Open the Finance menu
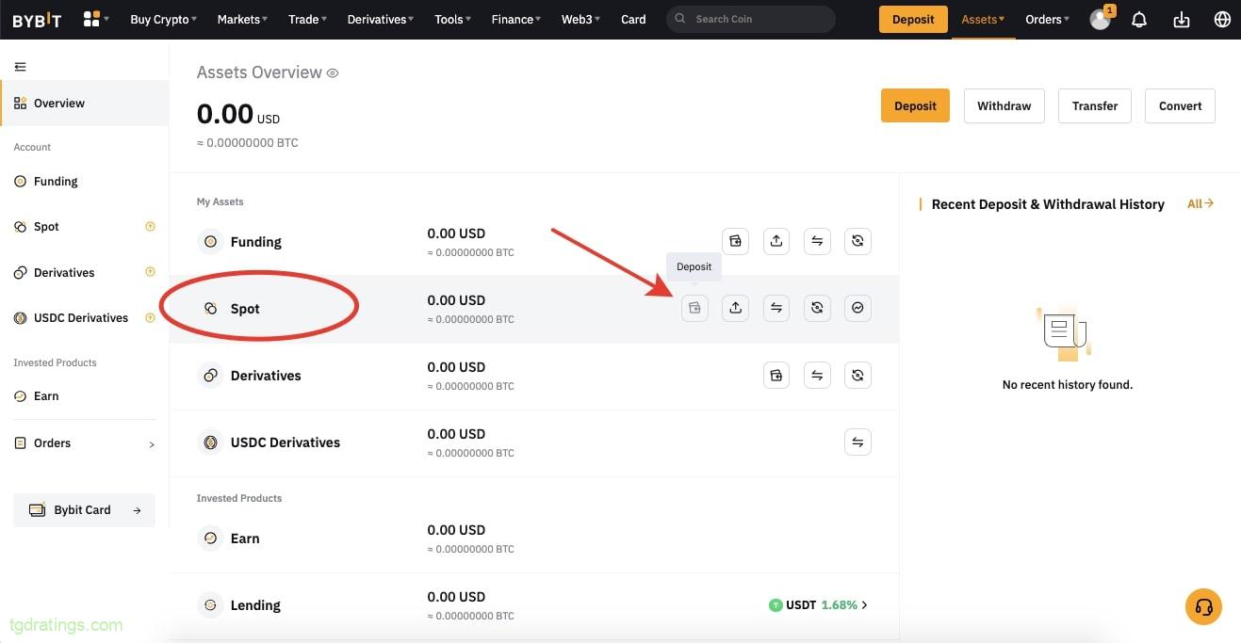Image resolution: width=1241 pixels, height=643 pixels. click(516, 19)
